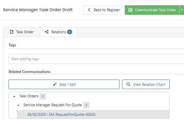
Task: Click the View Relation Chain button
Action: (x=146, y=84)
